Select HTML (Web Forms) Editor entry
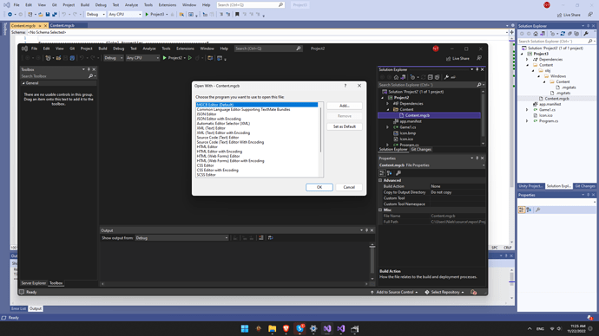This screenshot has height=336, width=599. coord(218,156)
